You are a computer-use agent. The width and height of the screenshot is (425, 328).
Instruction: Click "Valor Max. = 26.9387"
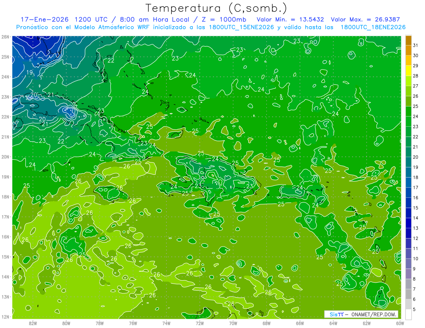click(x=365, y=19)
